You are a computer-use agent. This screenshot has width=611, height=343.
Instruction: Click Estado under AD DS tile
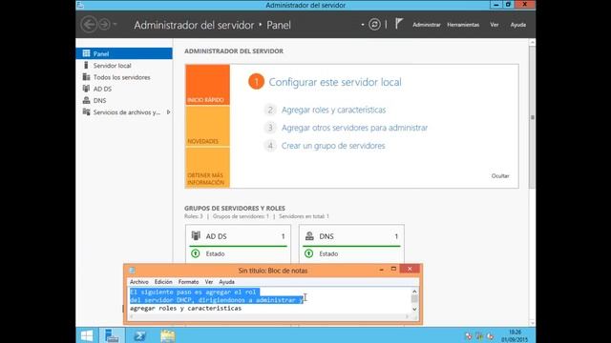point(215,253)
